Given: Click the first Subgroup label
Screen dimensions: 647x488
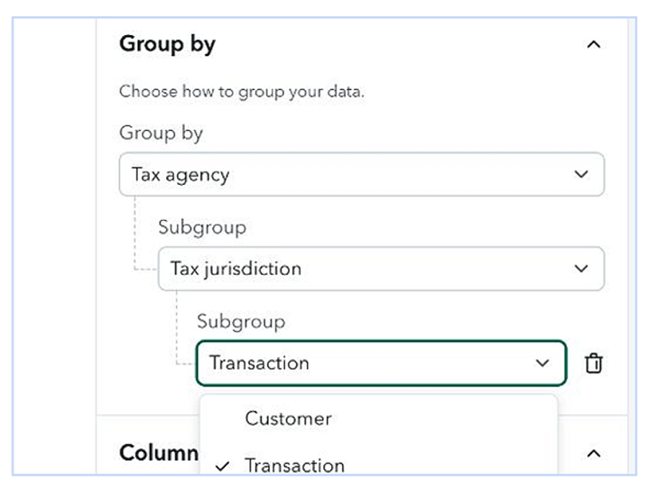Looking at the screenshot, I should [x=202, y=227].
